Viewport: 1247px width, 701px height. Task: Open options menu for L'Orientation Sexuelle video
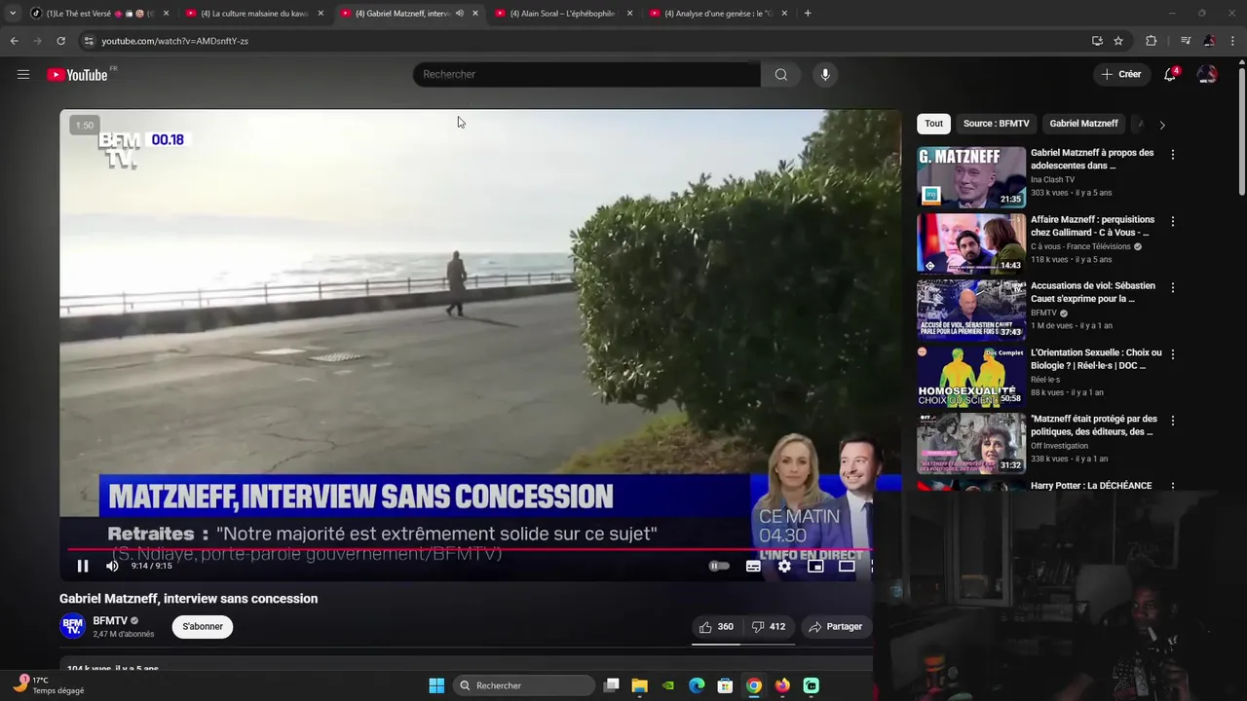point(1173,354)
